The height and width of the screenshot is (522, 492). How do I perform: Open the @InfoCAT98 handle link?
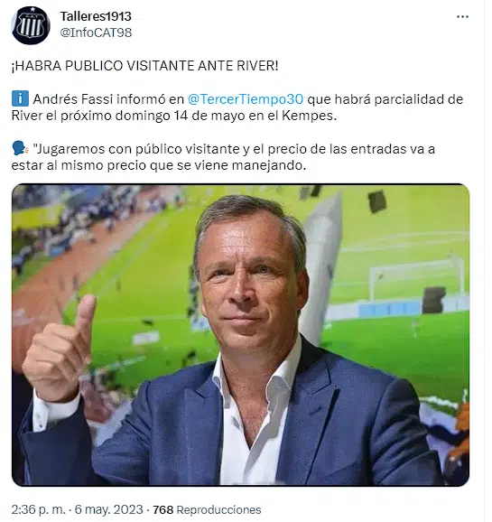pyautogui.click(x=96, y=33)
